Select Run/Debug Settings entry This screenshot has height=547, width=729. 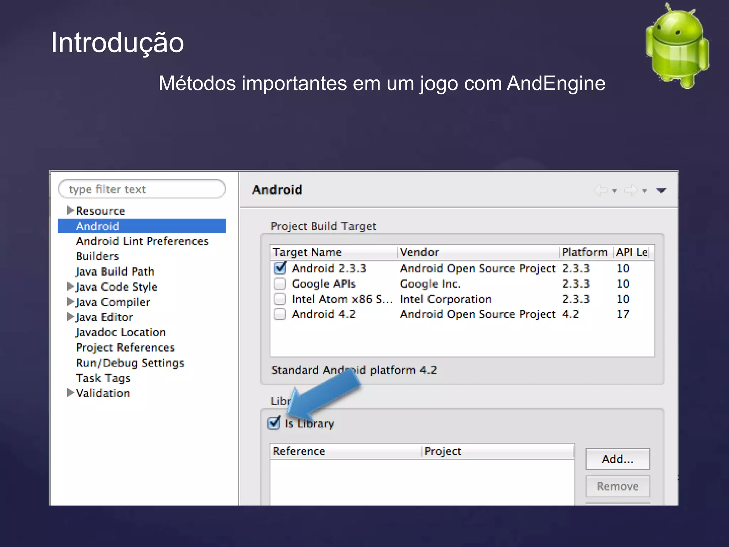(x=130, y=363)
